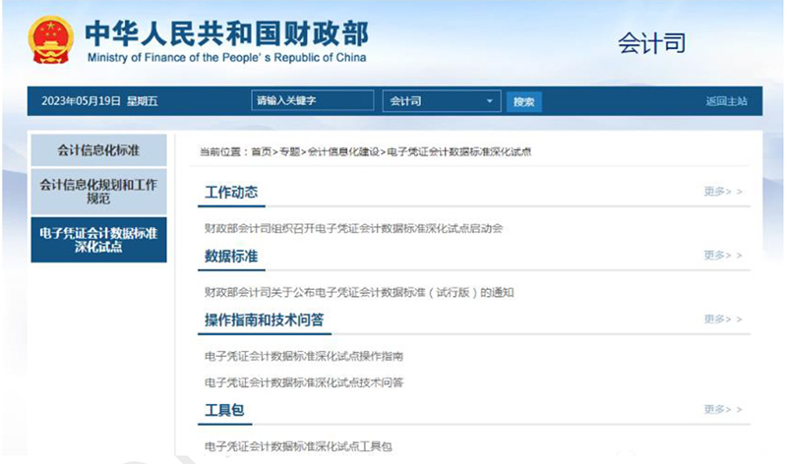Click the 搜索 search button
The image size is (787, 464).
click(523, 102)
